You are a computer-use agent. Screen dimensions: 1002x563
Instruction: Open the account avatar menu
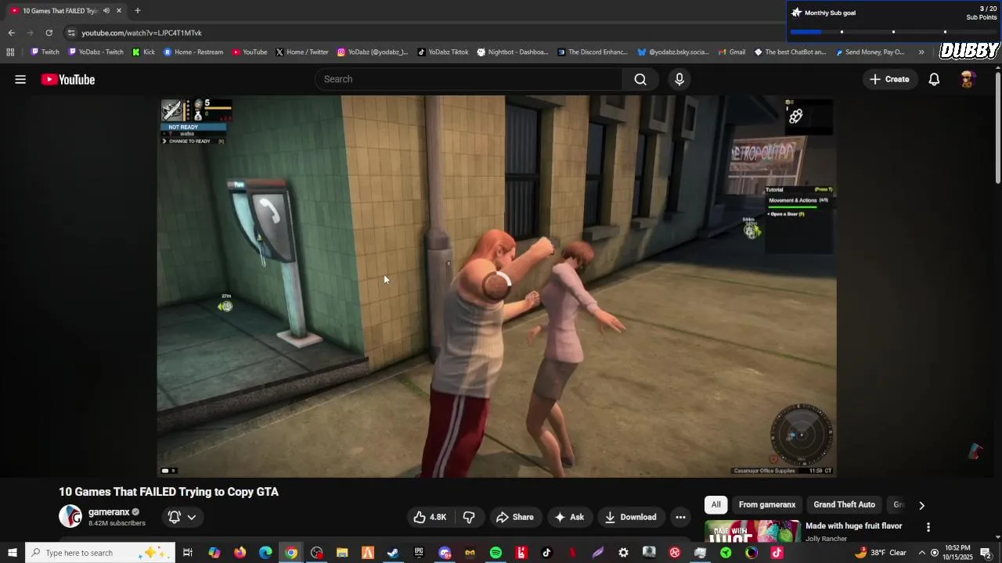pyautogui.click(x=968, y=79)
